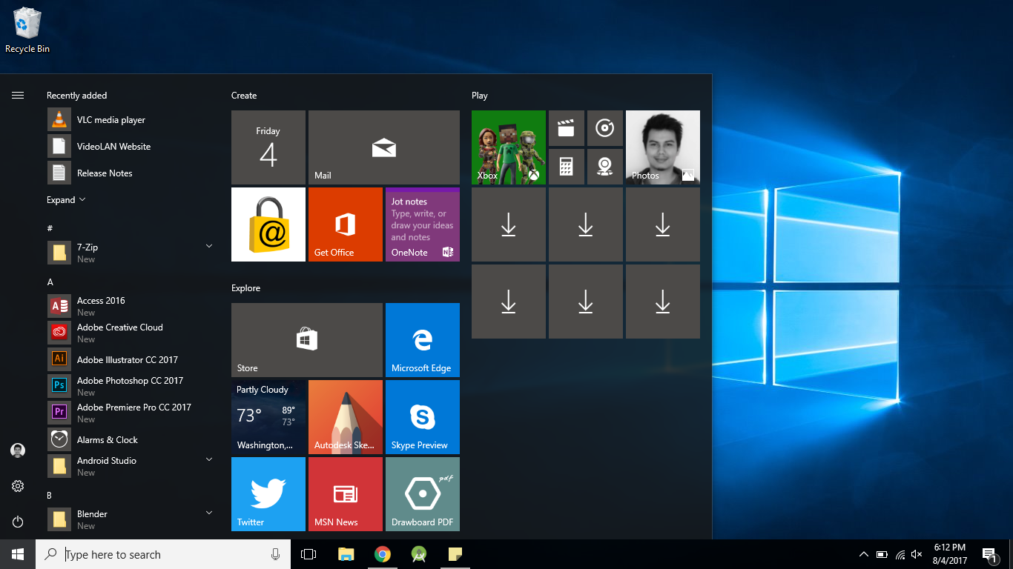Click the letter B group header

[x=50, y=496]
